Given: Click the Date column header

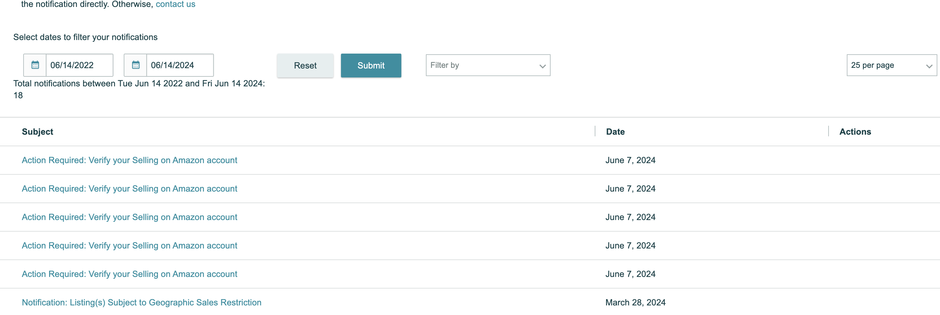Looking at the screenshot, I should [x=615, y=132].
